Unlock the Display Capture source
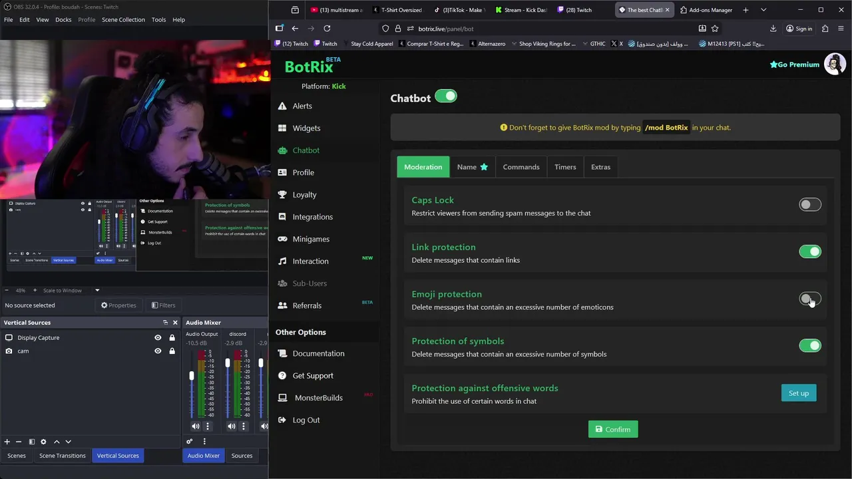852x479 pixels. tap(172, 338)
